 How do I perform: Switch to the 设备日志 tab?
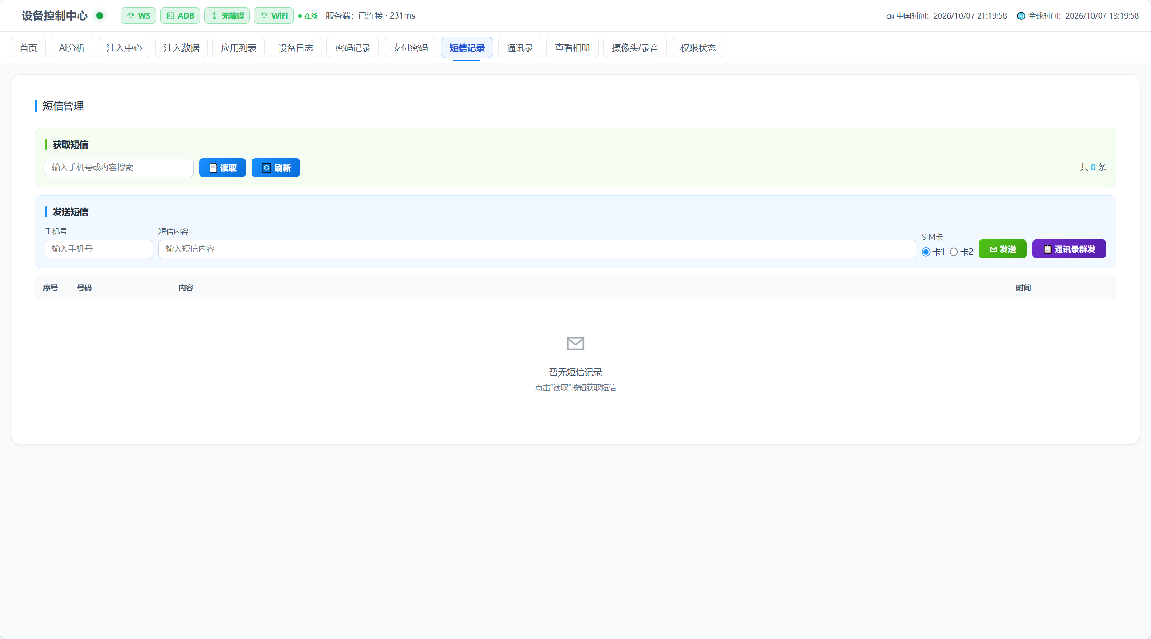[x=296, y=47]
